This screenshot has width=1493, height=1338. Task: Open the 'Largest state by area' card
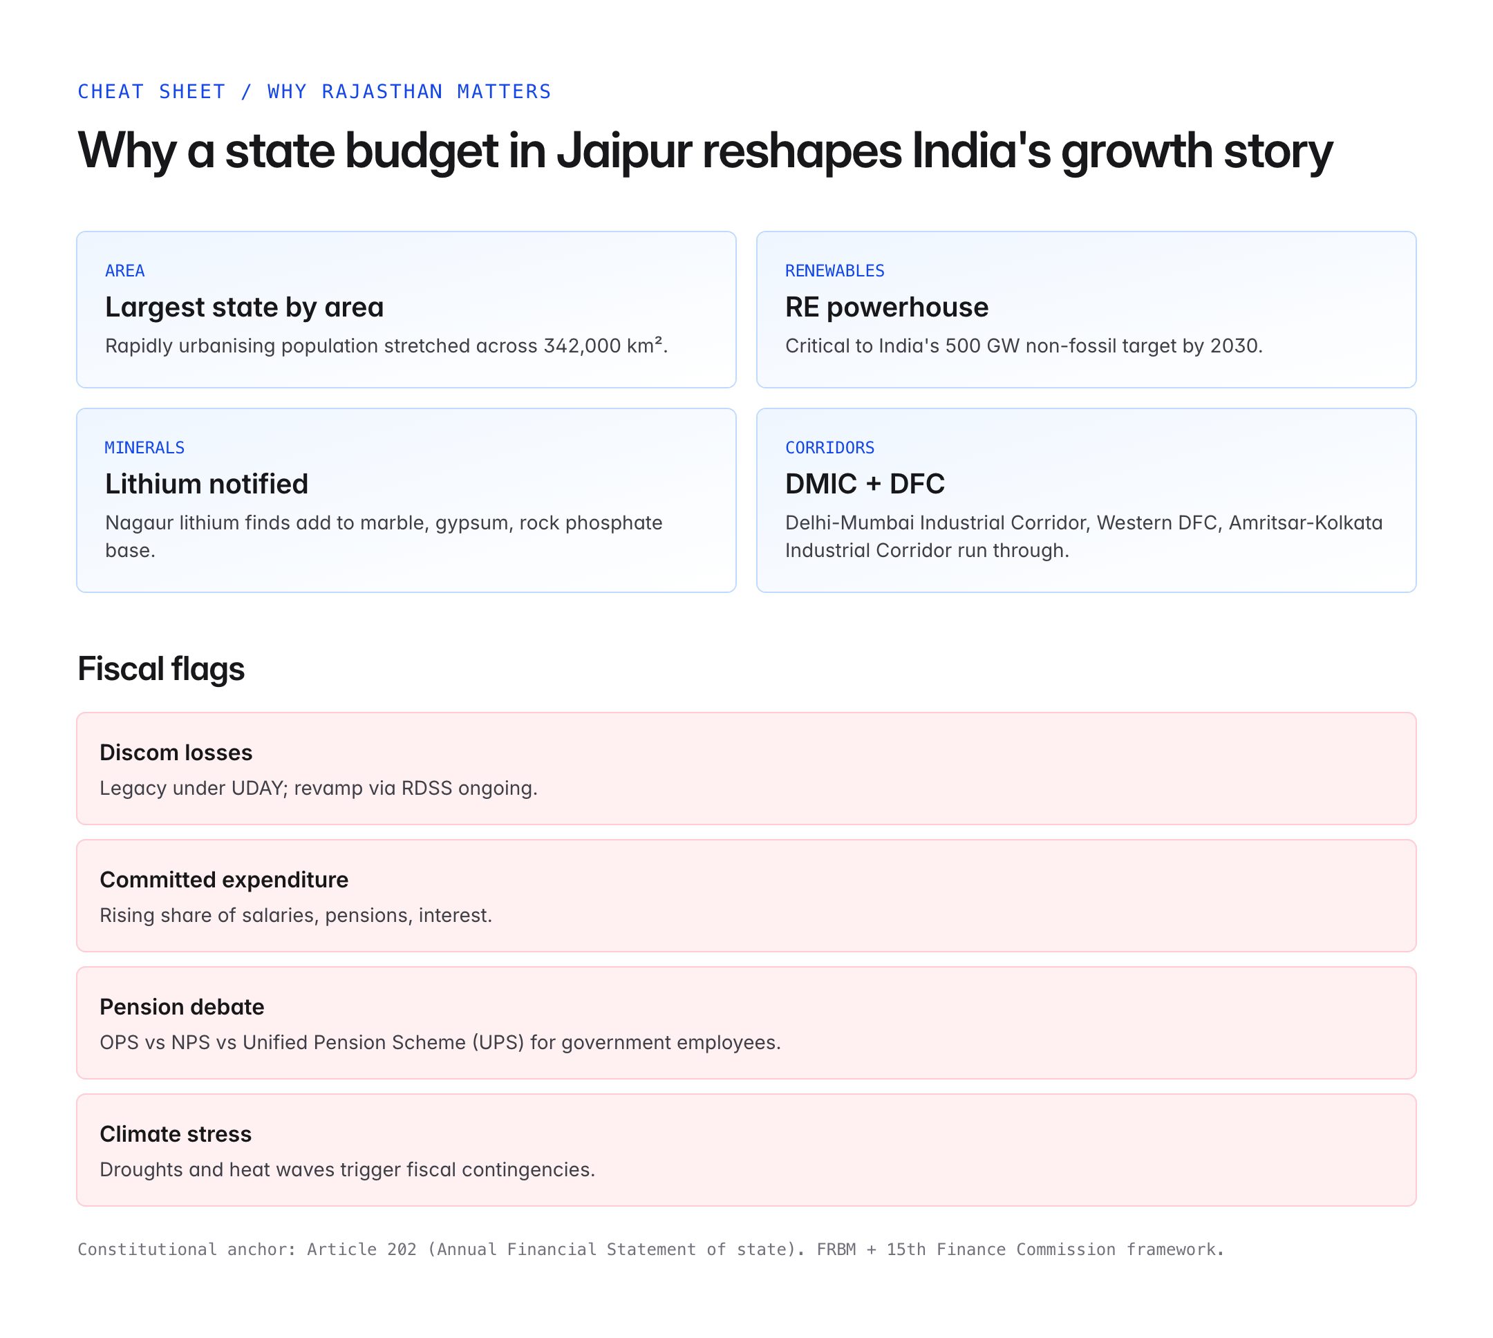click(406, 310)
